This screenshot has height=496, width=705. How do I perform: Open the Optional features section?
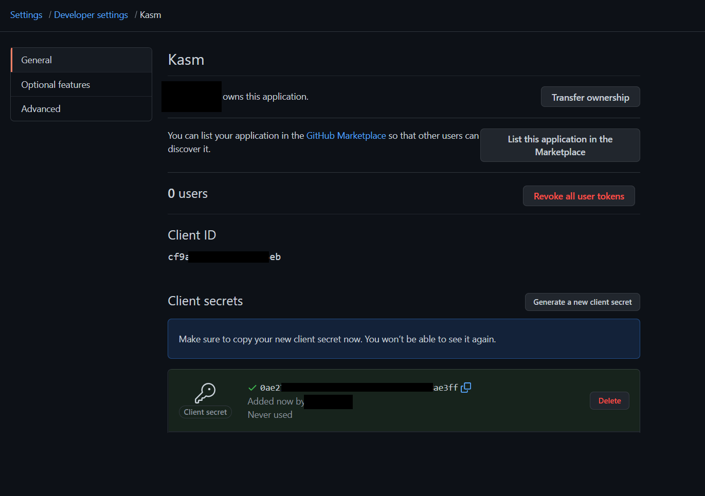(56, 84)
